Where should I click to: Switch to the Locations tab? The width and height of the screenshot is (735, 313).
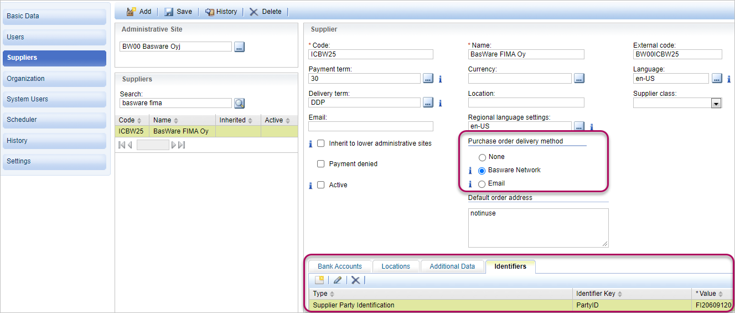pos(395,266)
